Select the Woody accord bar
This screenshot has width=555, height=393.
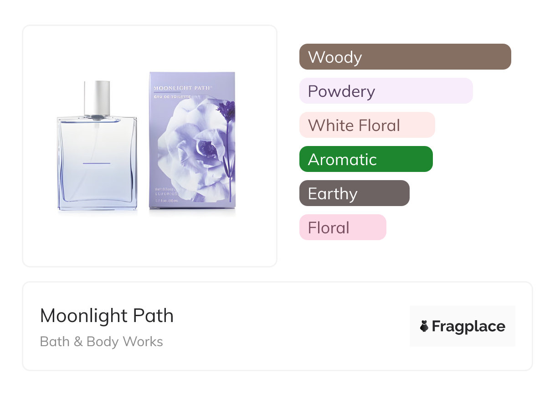[x=405, y=57]
